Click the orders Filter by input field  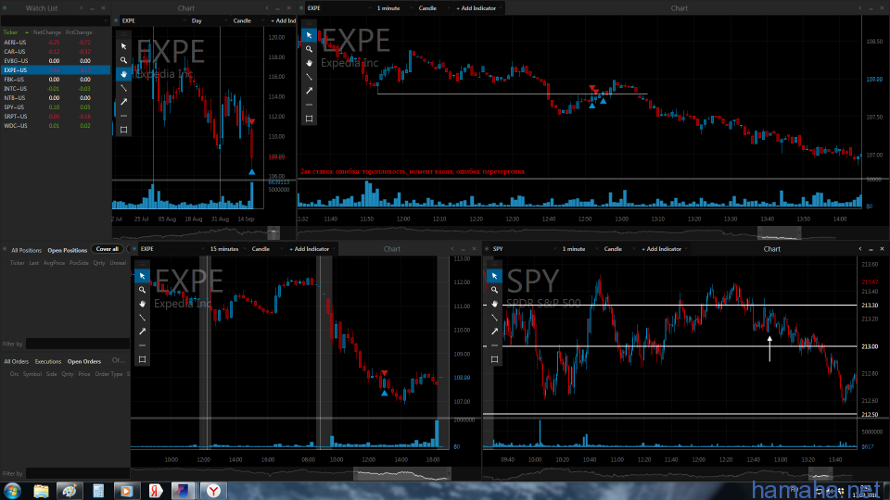(78, 473)
